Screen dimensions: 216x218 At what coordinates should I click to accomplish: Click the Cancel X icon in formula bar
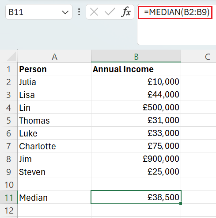pyautogui.click(x=94, y=12)
